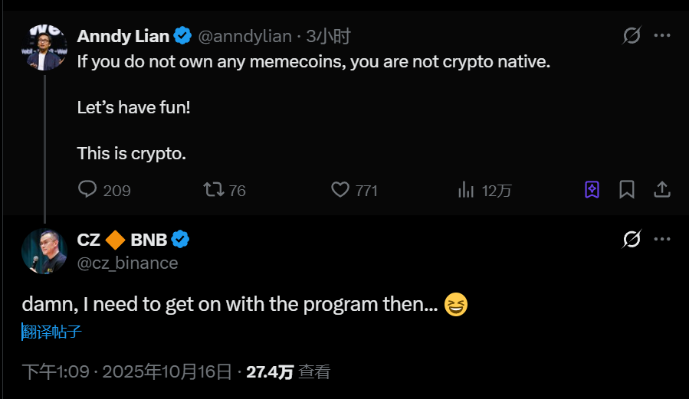Reply to Anndy Lian's post
Image resolution: width=689 pixels, height=399 pixels.
(88, 189)
